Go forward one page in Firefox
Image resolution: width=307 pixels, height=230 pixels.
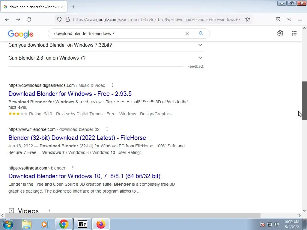[x=18, y=19]
